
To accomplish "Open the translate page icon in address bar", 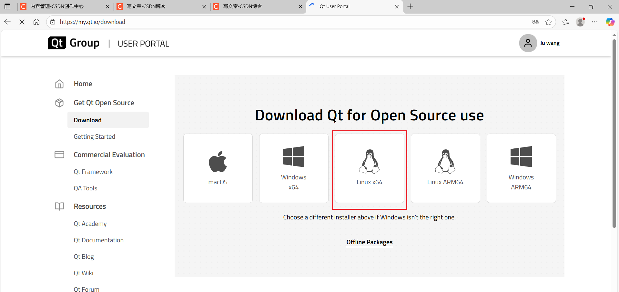I will (535, 22).
